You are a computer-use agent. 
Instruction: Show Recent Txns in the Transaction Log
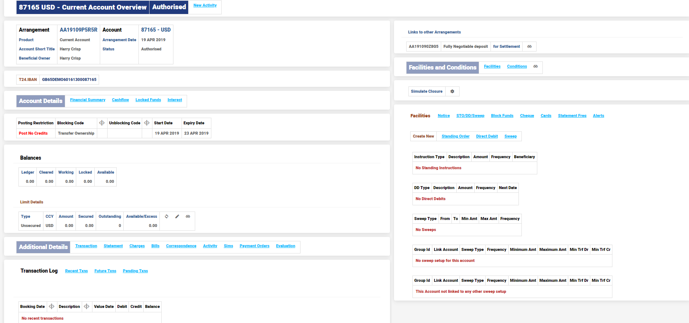point(77,271)
